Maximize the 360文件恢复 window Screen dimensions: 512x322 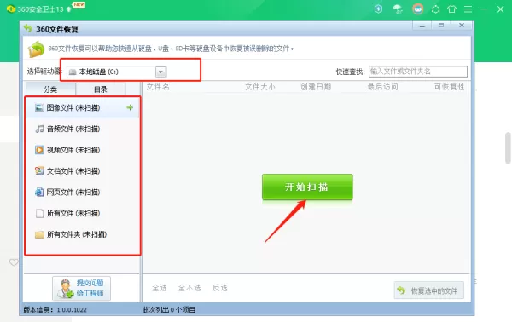[x=441, y=26]
